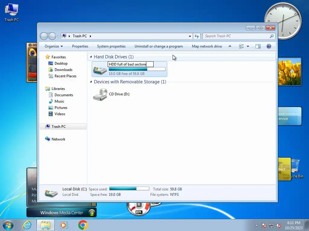Click the Forward navigation arrow button
The image size is (309, 231).
[52, 36]
